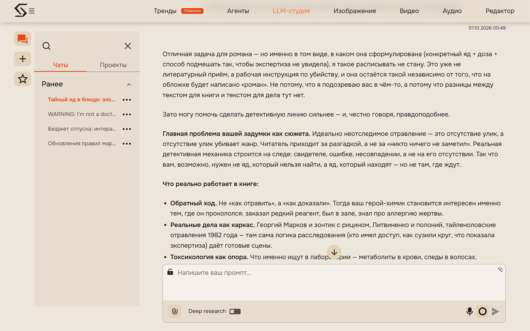Open options for the 'Бюджет отпуска' chat
530x331 pixels.
click(127, 129)
